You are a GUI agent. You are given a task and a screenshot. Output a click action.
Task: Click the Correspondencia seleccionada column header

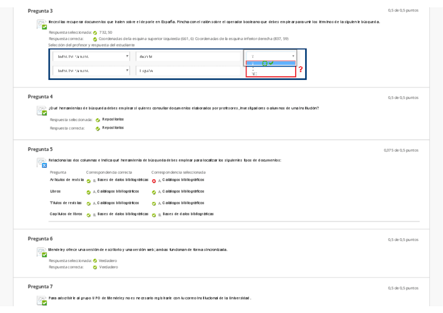pyautogui.click(x=178, y=172)
